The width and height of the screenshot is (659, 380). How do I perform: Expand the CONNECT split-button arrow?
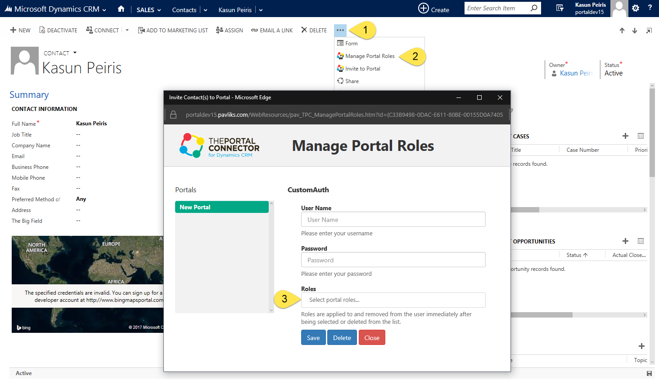[x=127, y=30]
